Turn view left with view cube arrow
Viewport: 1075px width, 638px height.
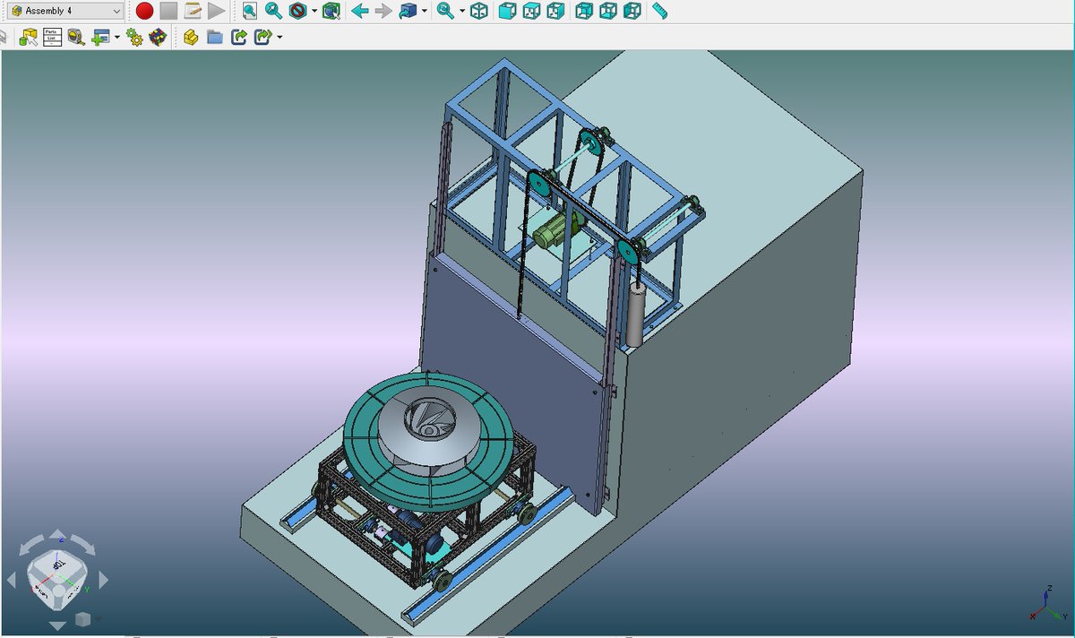click(12, 581)
